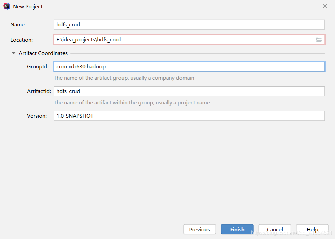The height and width of the screenshot is (239, 335).
Task: Click the New Project title text
Action: click(28, 7)
